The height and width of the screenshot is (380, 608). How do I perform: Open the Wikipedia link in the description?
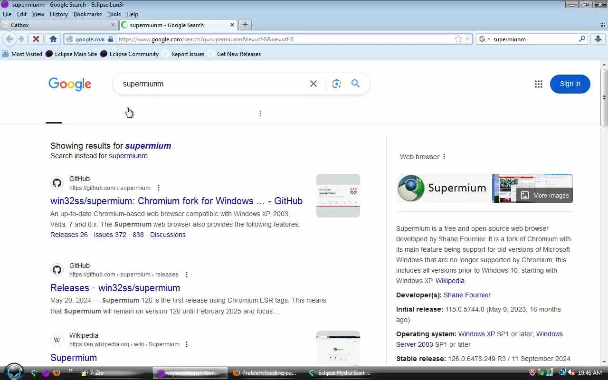tap(450, 281)
